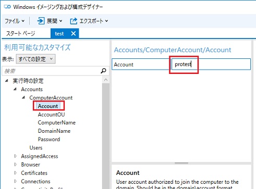Select DomainName in the tree
The width and height of the screenshot is (256, 189).
pos(54,131)
